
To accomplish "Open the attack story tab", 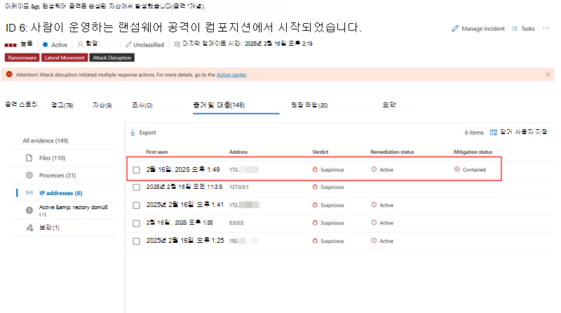I will [21, 105].
